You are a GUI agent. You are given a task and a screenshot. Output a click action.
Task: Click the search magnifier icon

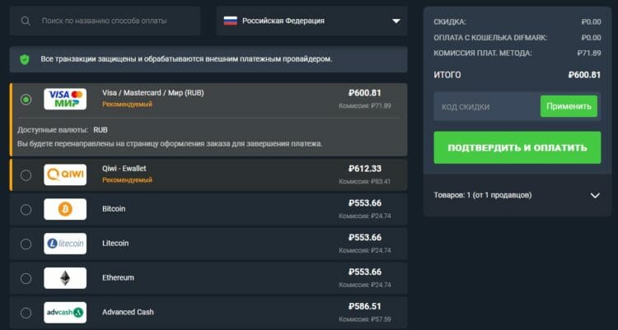(x=27, y=21)
